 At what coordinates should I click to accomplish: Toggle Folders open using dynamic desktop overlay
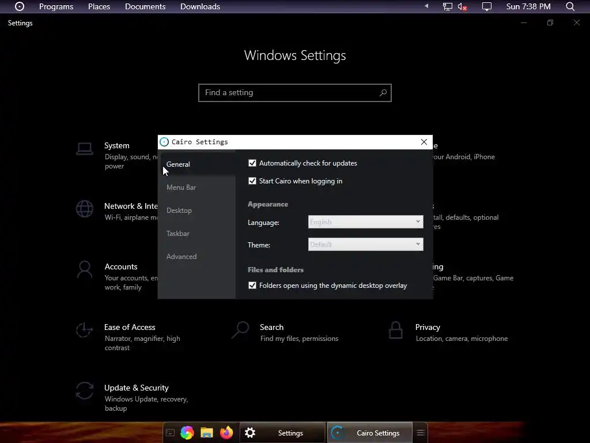[x=252, y=285]
